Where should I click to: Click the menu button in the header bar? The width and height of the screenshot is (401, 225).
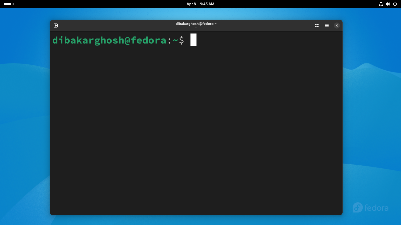click(327, 25)
